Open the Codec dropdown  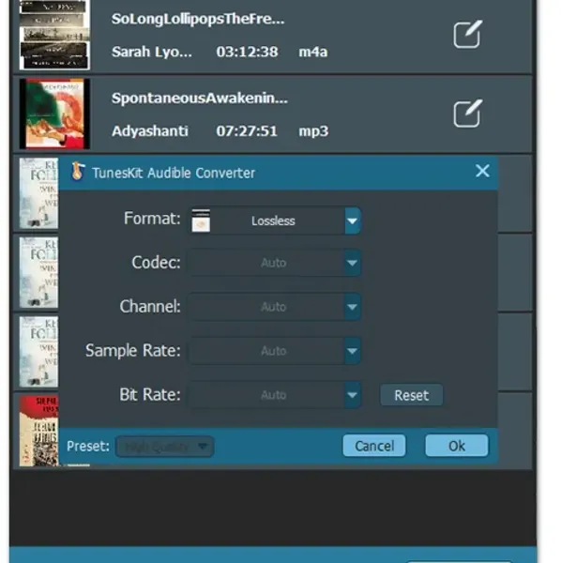pyautogui.click(x=275, y=263)
